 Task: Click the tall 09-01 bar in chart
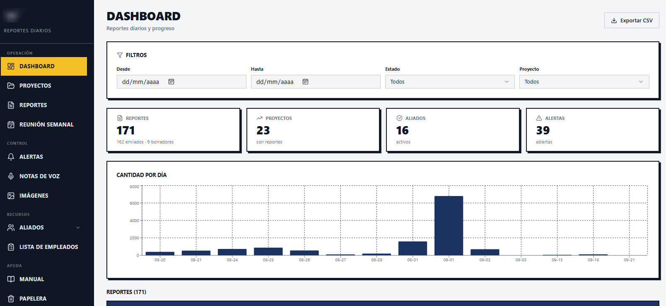coord(449,226)
